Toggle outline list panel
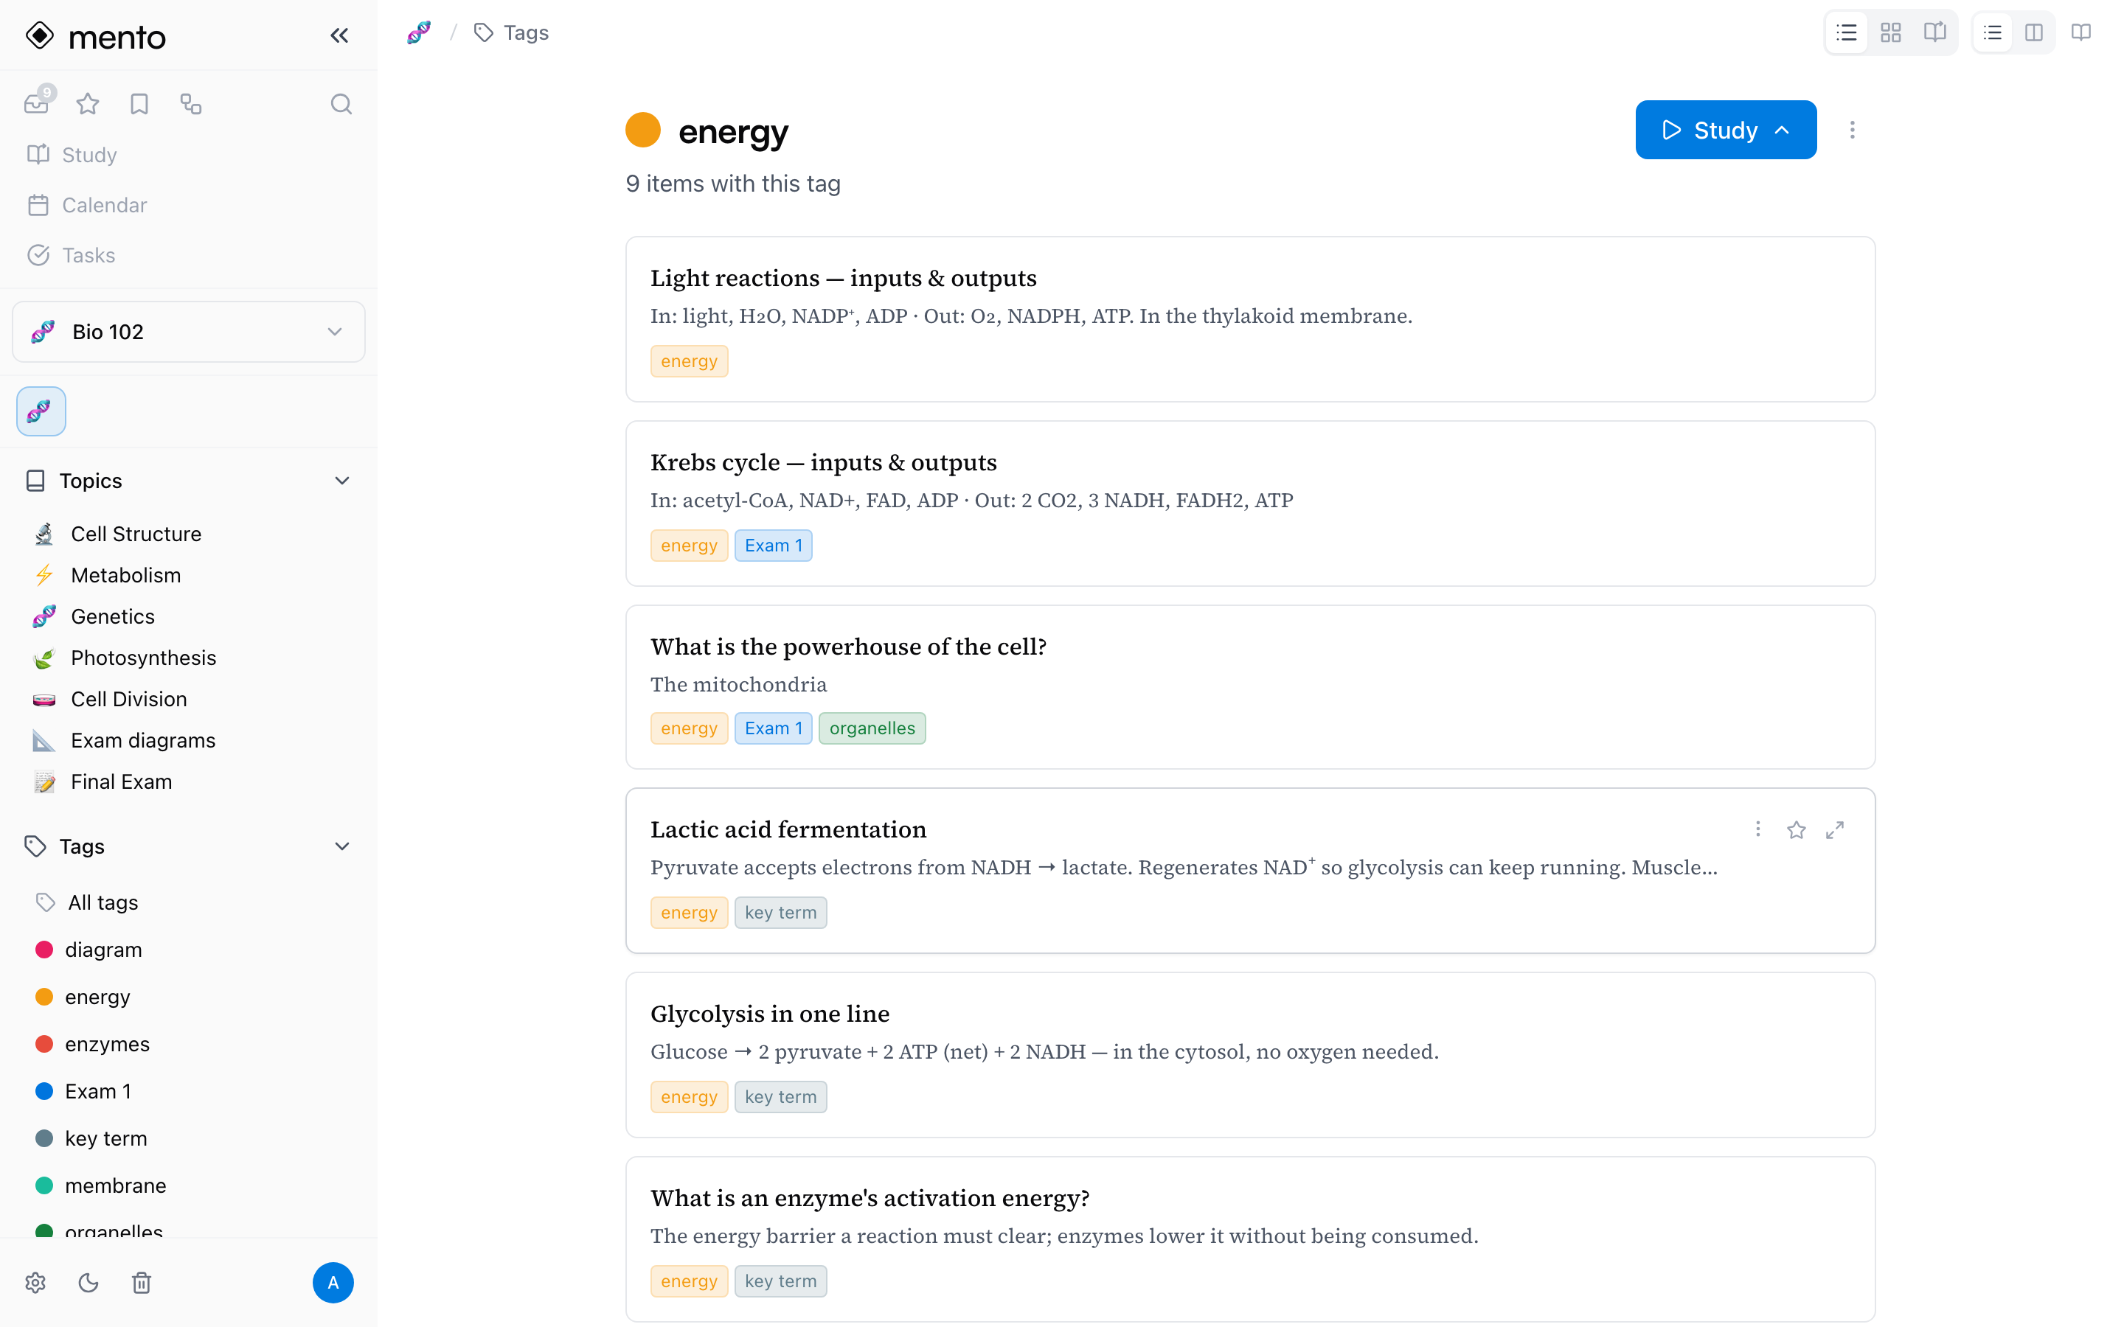This screenshot has height=1327, width=2124. [x=1992, y=33]
